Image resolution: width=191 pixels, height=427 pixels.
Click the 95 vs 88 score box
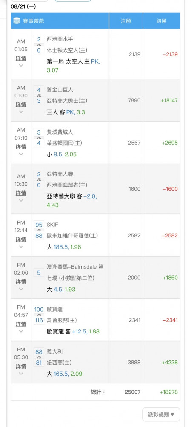click(39, 231)
